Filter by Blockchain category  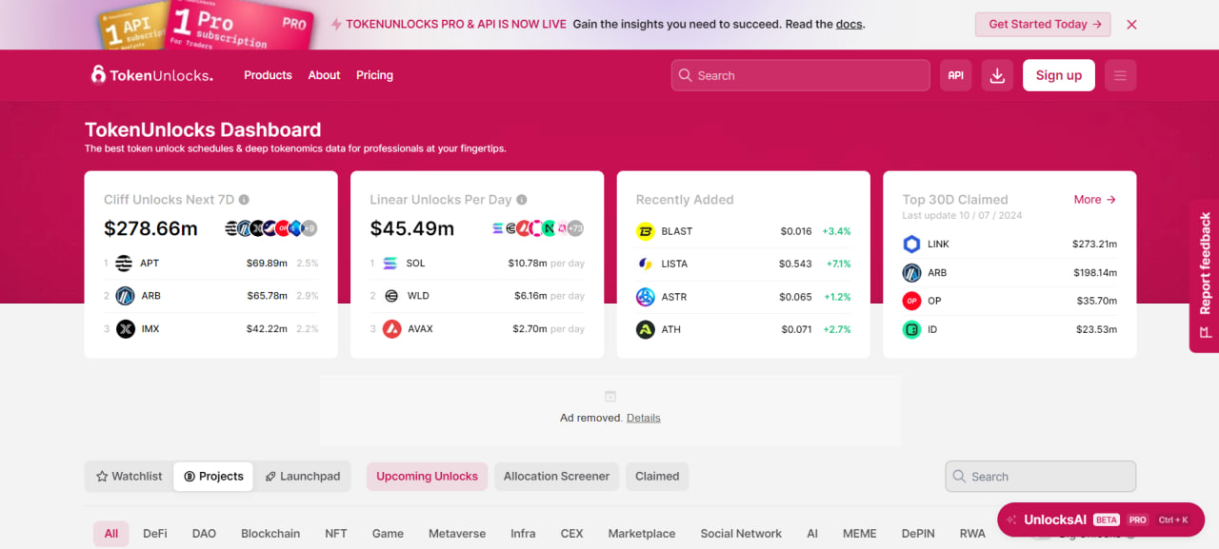point(270,534)
